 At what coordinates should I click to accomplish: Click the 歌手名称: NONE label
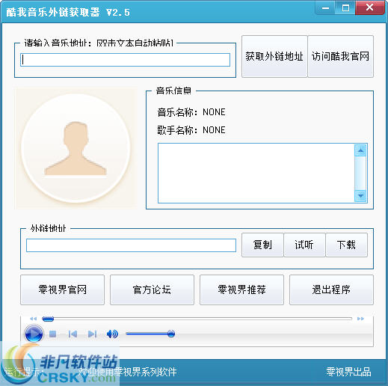[x=191, y=130]
